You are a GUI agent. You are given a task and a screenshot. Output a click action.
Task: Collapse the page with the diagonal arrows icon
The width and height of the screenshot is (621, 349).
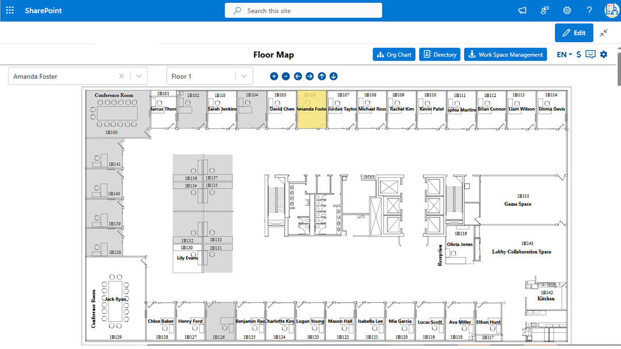point(604,33)
